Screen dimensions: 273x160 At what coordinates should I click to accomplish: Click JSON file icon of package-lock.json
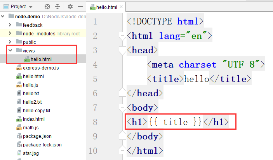[x=19, y=144]
